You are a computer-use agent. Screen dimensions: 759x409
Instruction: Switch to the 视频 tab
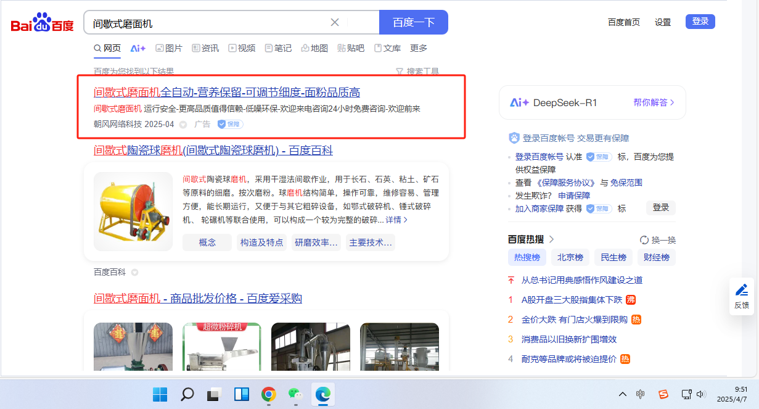(x=242, y=48)
